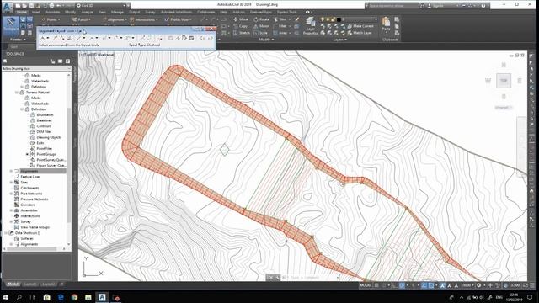Open the Manage ribbon tab
The height and width of the screenshot is (303, 539).
click(117, 12)
